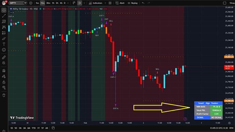Click the 24,957.50 current price label
Screen dimensions: 235x132
click(229, 67)
